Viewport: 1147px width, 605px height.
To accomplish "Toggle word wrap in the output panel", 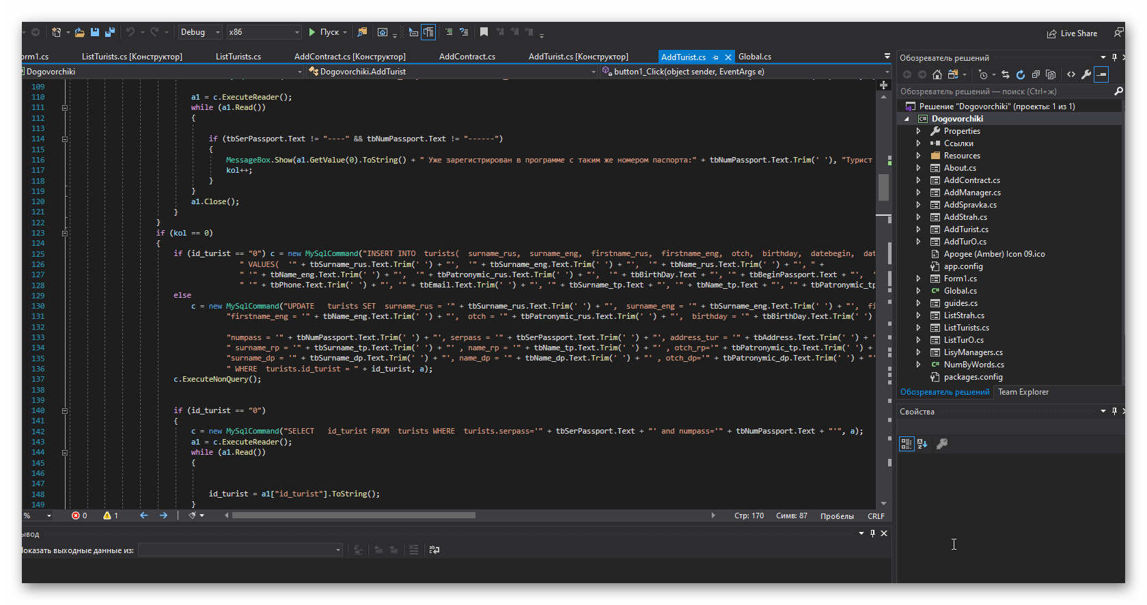I will tap(434, 550).
